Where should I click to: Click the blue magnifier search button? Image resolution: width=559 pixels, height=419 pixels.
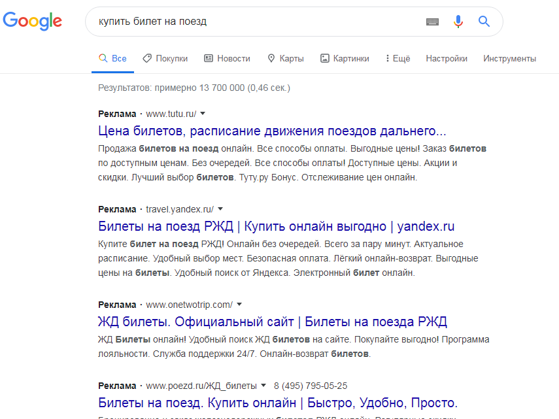(484, 22)
